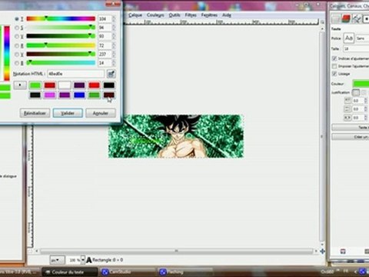The image size is (369, 277).
Task: Select the first justification icon
Action: coord(356,92)
